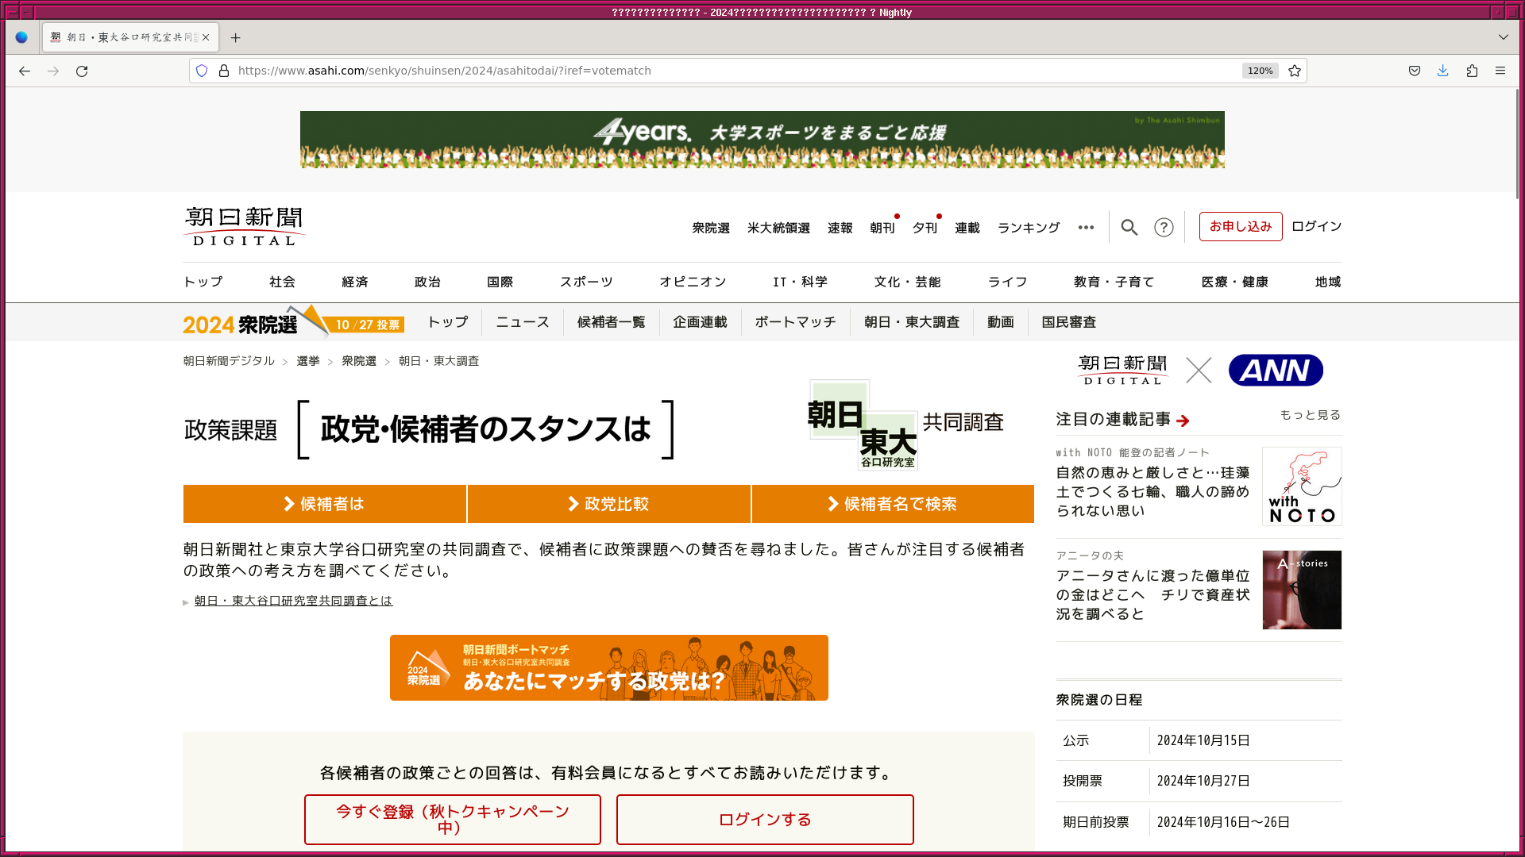Screen dimensions: 1525x857
Task: Open the with NOTO article thumbnail
Action: click(x=1302, y=486)
